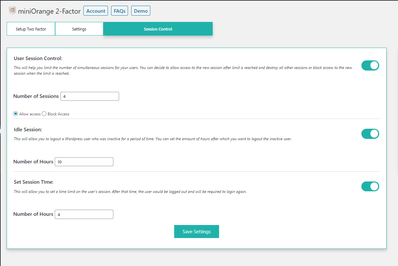398x266 pixels.
Task: Focus the Idle Session hours field
Action: [x=84, y=162]
